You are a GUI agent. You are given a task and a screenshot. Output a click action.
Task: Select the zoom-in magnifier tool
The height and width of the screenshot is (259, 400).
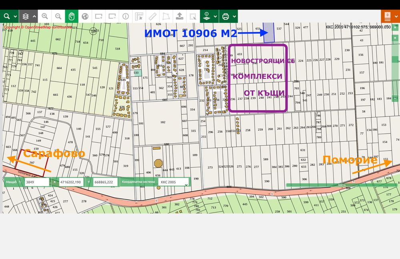pos(45,16)
